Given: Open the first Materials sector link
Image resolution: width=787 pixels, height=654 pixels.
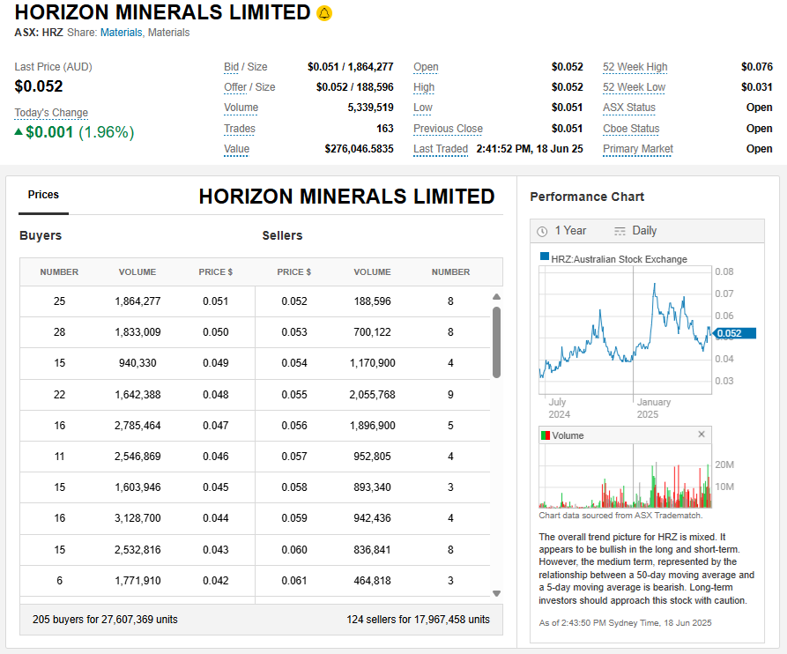Looking at the screenshot, I should click(121, 33).
